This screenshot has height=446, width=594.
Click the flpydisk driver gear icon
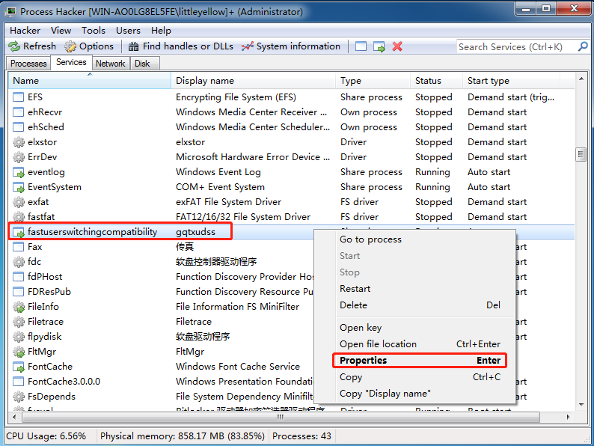click(x=19, y=337)
